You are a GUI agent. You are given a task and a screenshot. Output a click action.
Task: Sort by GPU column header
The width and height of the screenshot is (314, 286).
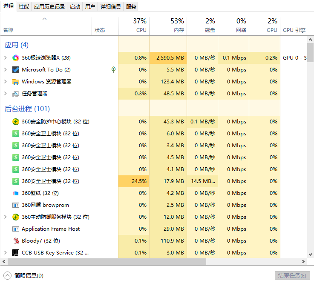point(265,26)
